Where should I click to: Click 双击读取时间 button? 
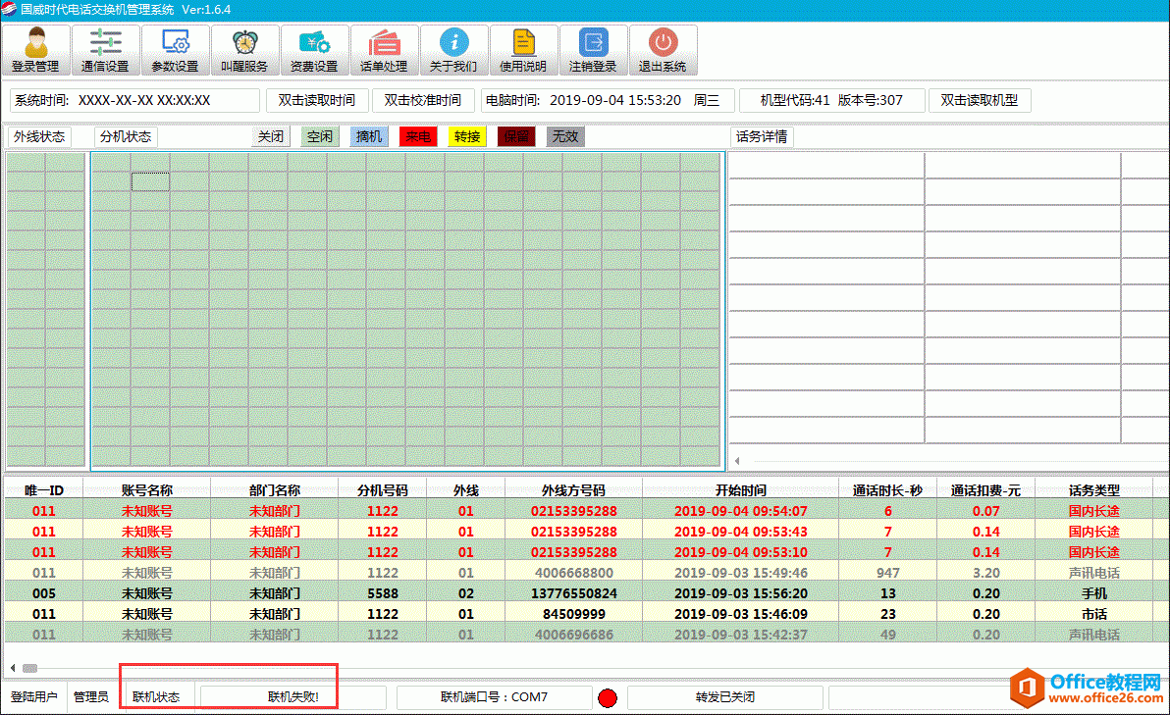pyautogui.click(x=317, y=100)
